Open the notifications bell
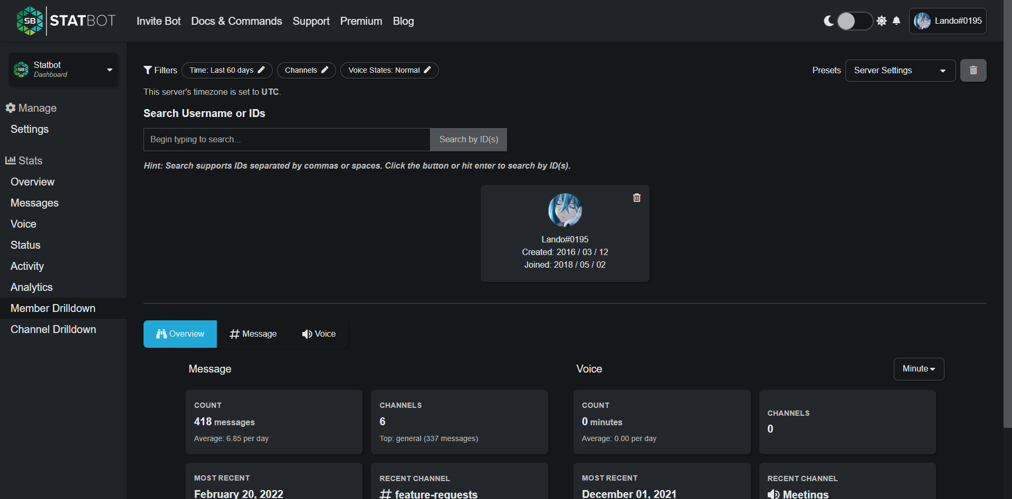The height and width of the screenshot is (499, 1012). 896,21
